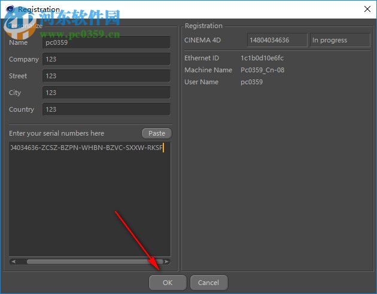Click the Street label text
Image resolution: width=377 pixels, height=294 pixels.
pyautogui.click(x=18, y=76)
